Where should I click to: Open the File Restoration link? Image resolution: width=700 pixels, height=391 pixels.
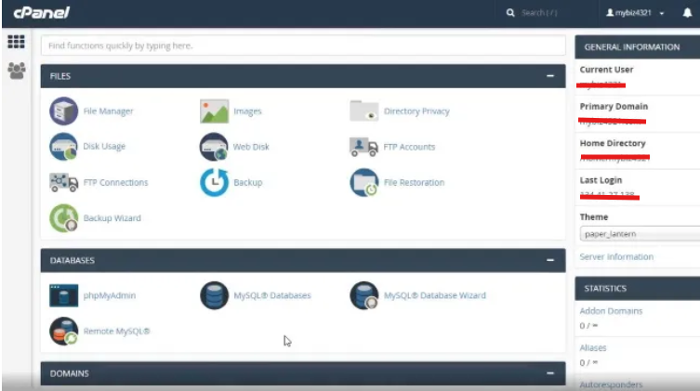414,182
